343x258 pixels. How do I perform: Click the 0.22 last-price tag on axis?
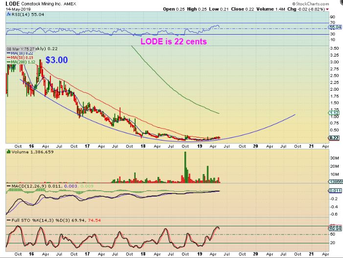point(334,138)
